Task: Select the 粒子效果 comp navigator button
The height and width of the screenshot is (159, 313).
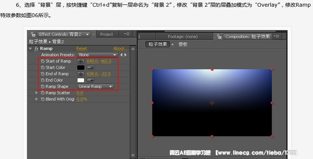Action: click(157, 44)
